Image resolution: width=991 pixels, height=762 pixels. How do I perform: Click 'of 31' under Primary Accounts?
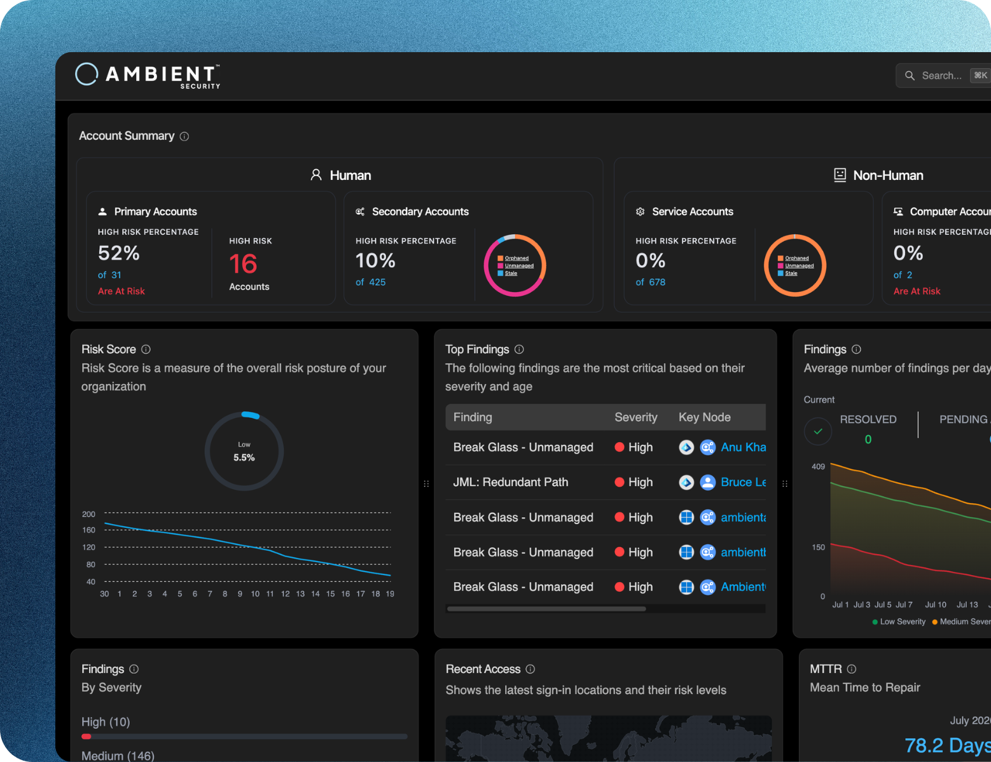coord(109,275)
